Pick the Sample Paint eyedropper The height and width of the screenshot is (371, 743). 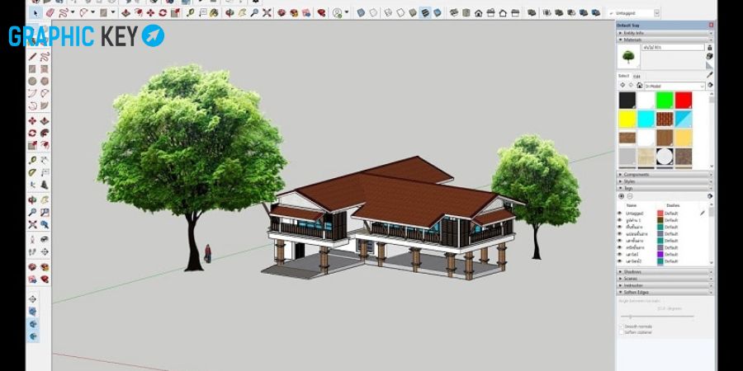click(x=709, y=75)
